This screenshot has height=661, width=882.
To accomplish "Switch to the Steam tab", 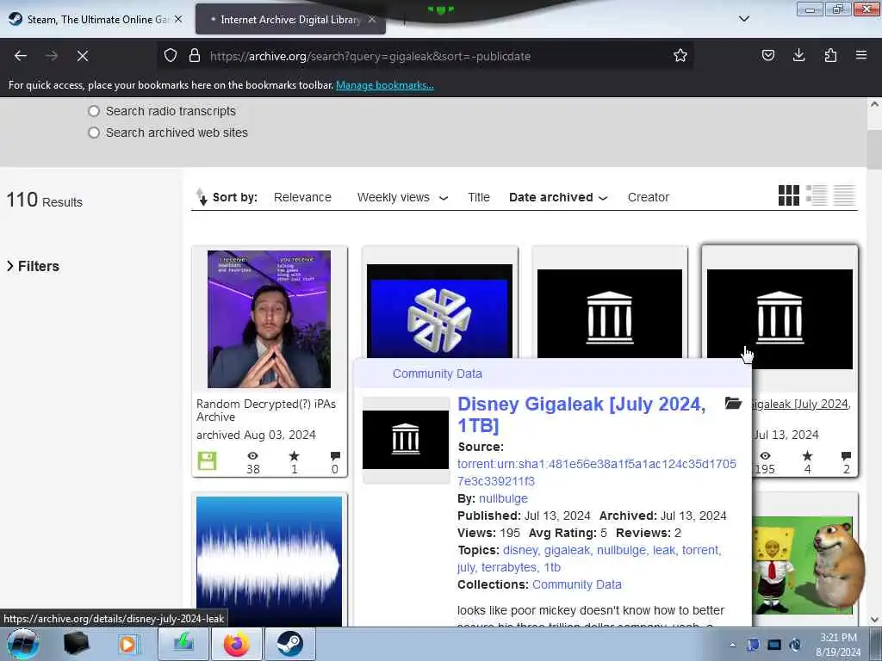I will tap(96, 19).
